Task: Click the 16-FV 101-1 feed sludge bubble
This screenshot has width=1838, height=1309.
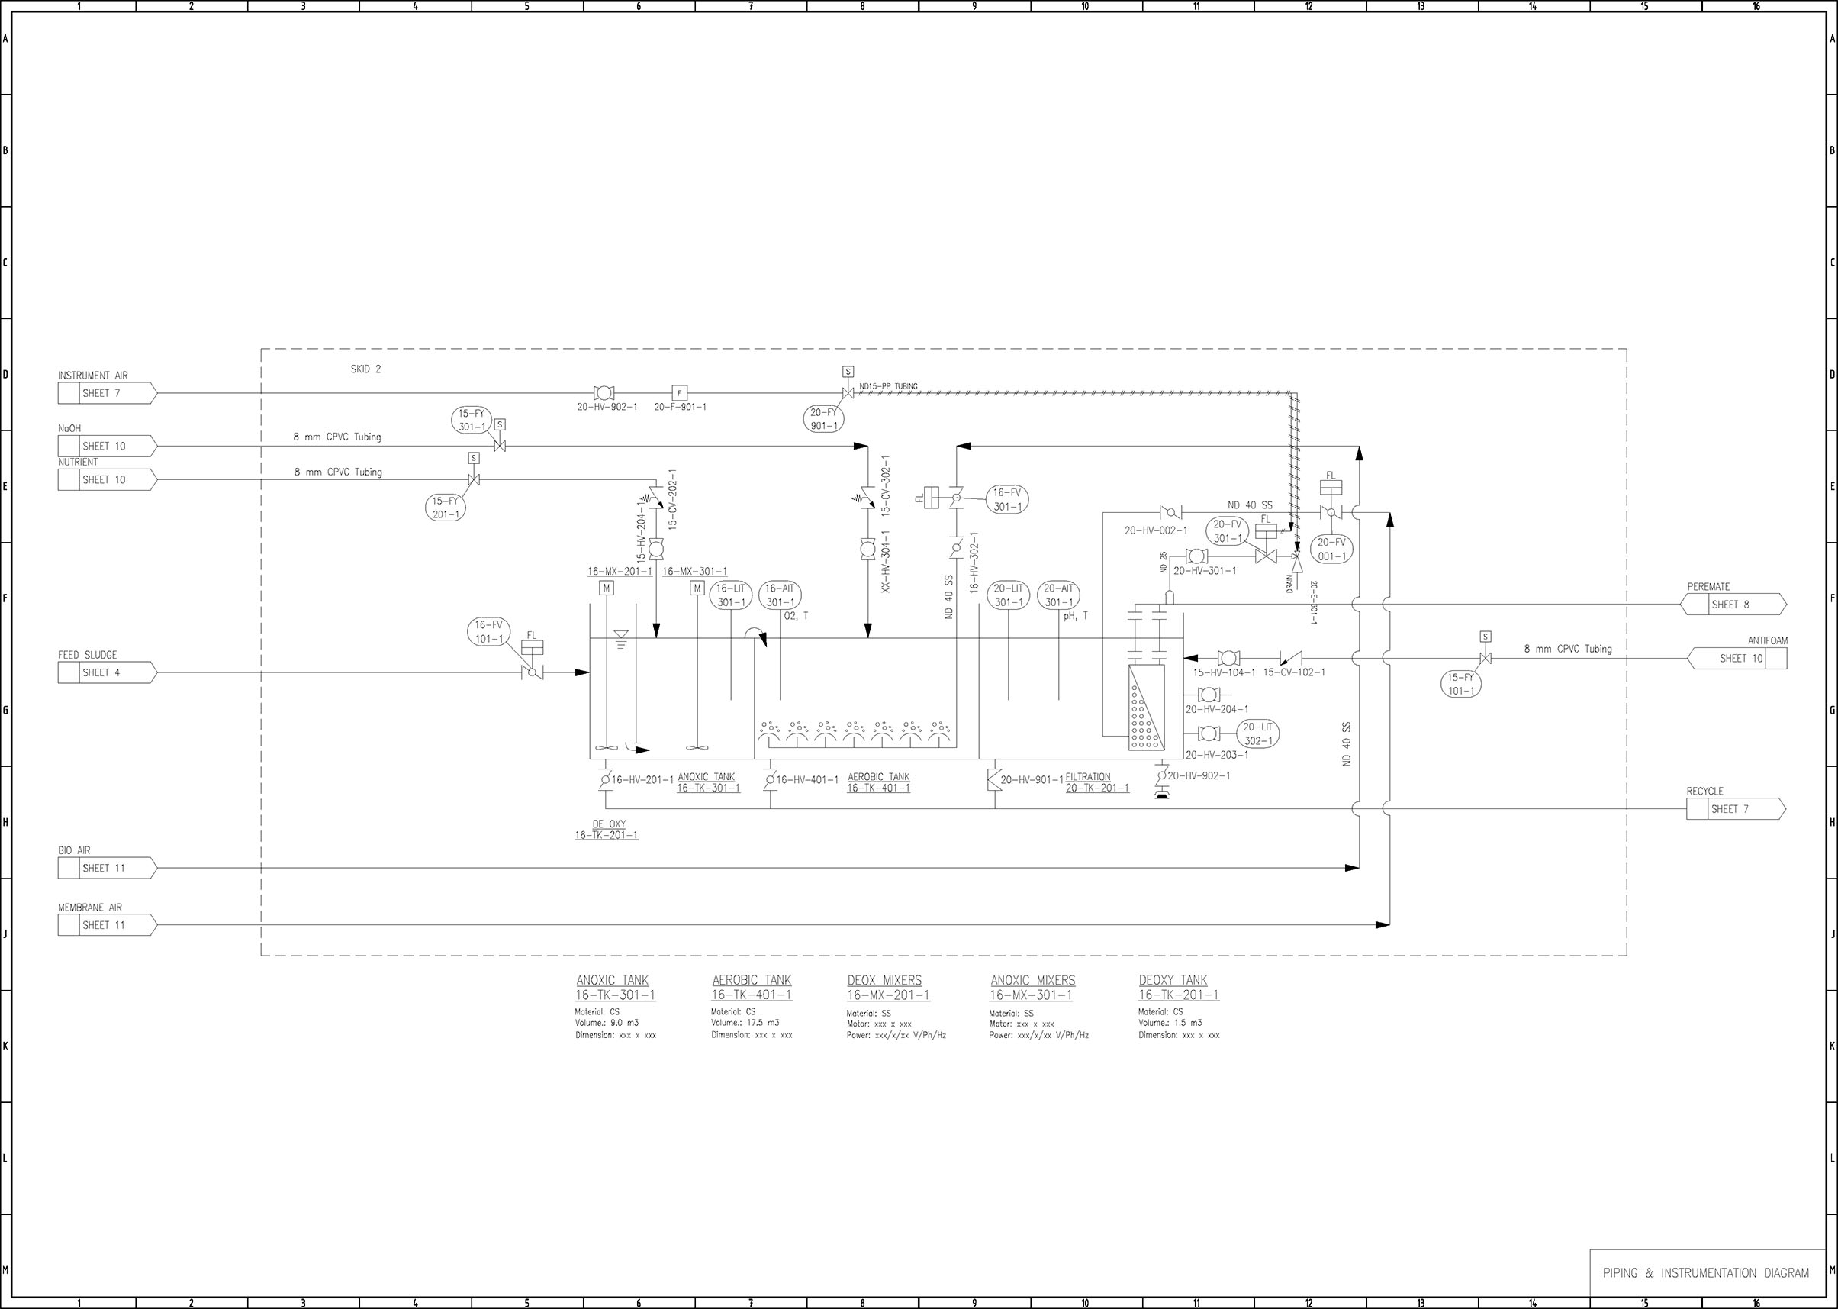Action: 488,631
